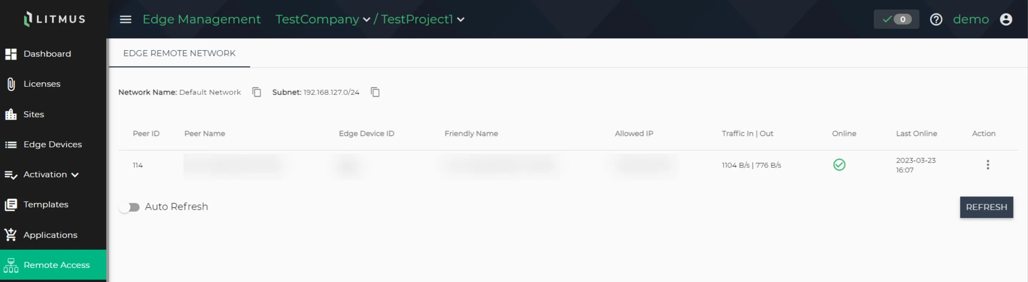This screenshot has height=282, width=1028.
Task: Open the three-dot action menu for peer 114
Action: (x=988, y=165)
